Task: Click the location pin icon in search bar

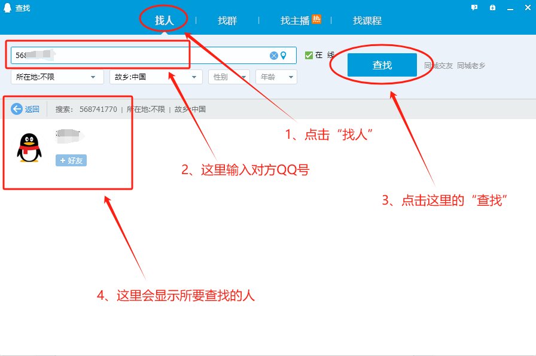Action: 284,55
